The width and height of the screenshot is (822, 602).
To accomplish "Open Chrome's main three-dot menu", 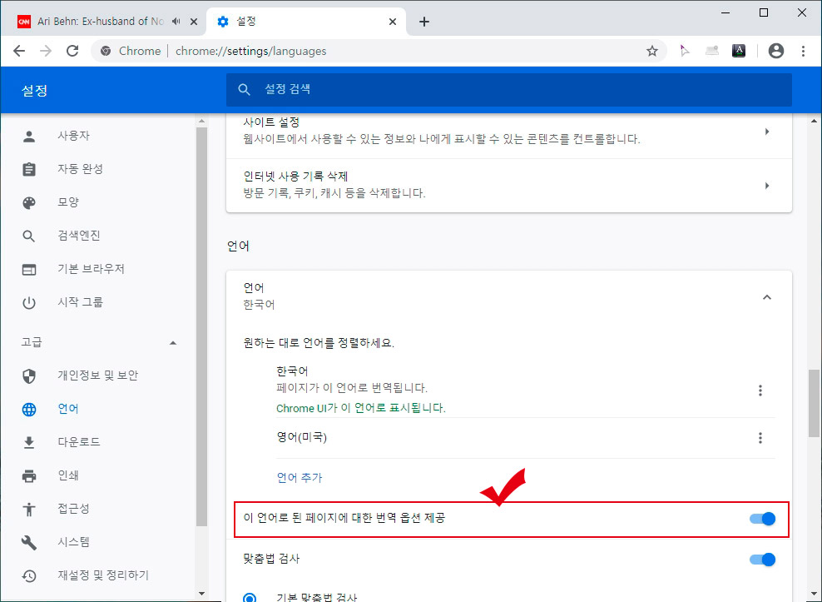I will point(804,51).
